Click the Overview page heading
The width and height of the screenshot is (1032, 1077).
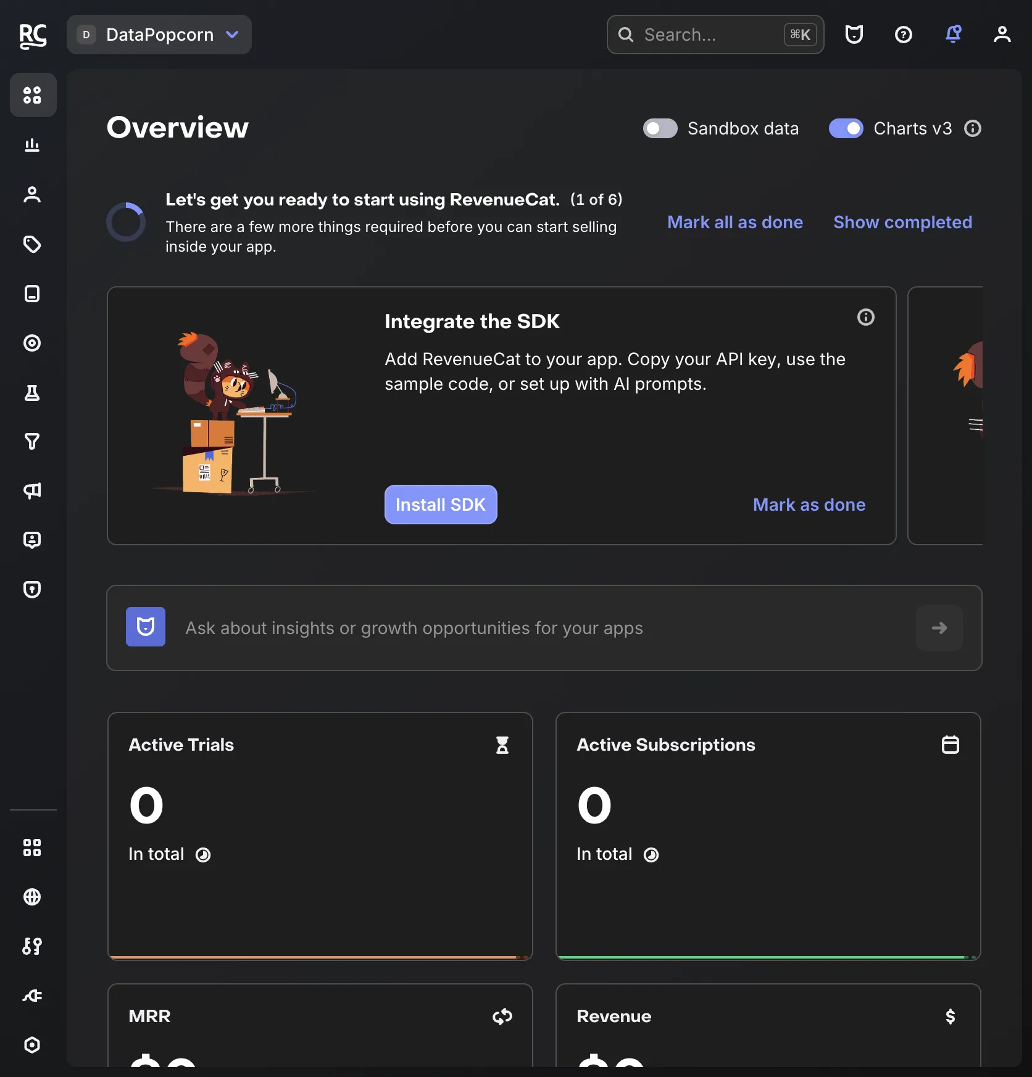[178, 128]
